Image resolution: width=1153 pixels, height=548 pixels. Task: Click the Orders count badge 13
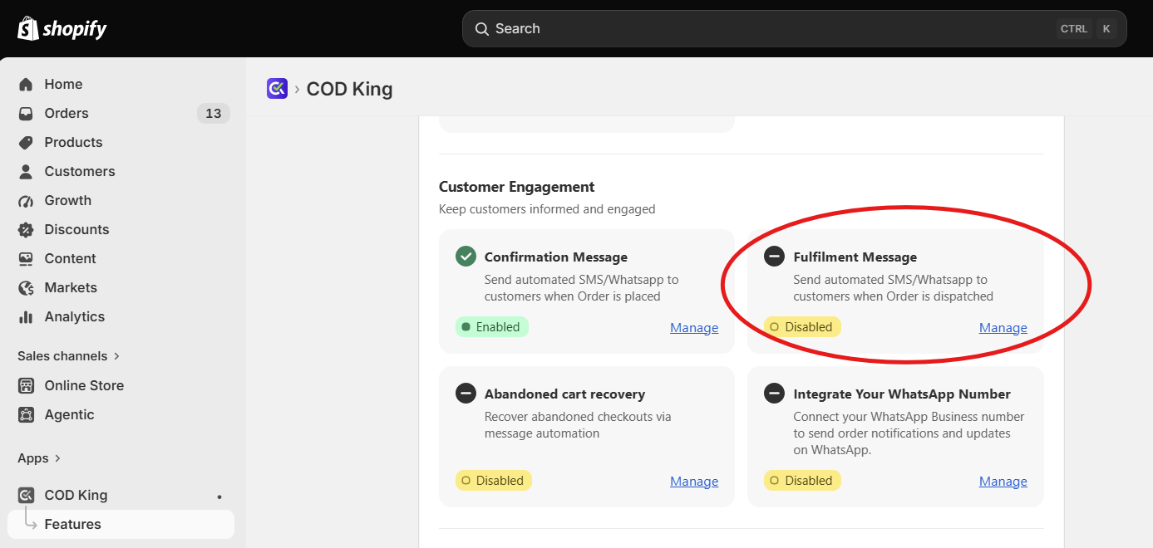tap(214, 114)
